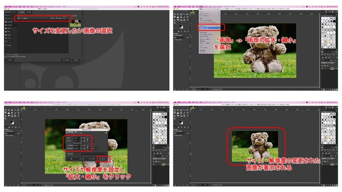
Task: Click the Downloads path button in file dialog
Action: pos(29,12)
